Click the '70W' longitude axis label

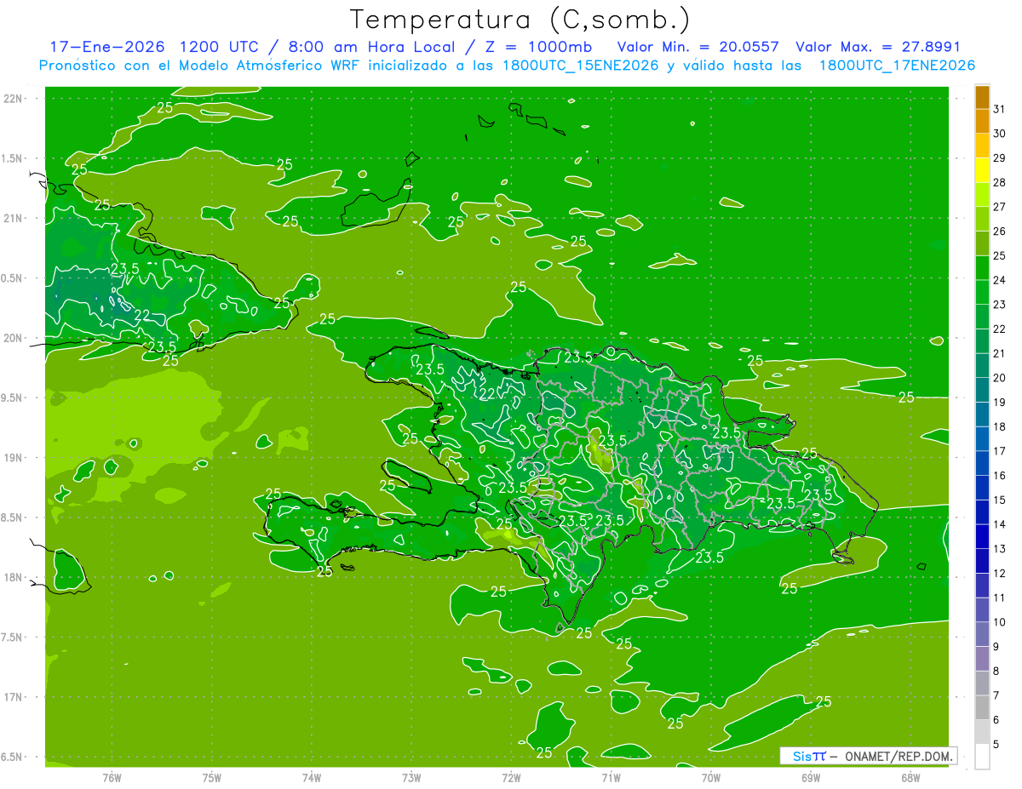711,778
